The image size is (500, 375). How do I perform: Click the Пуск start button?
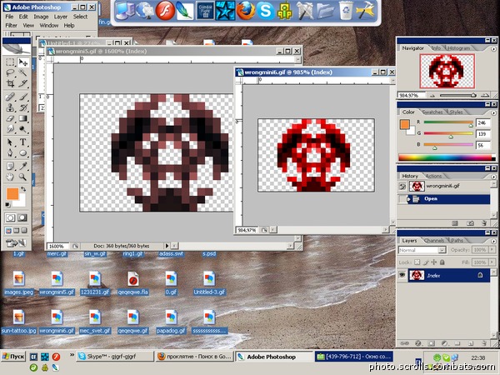pos(13,357)
